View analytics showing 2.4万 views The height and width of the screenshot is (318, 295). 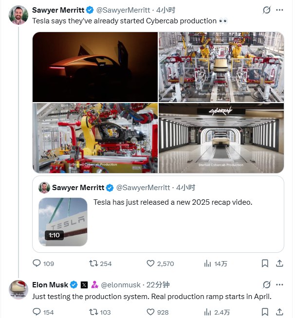[207, 312]
